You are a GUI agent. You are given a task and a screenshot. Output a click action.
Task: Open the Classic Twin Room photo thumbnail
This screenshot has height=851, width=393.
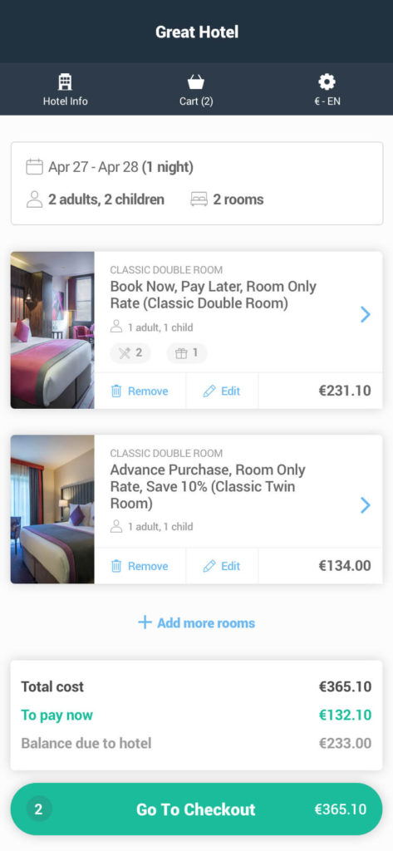tap(52, 509)
